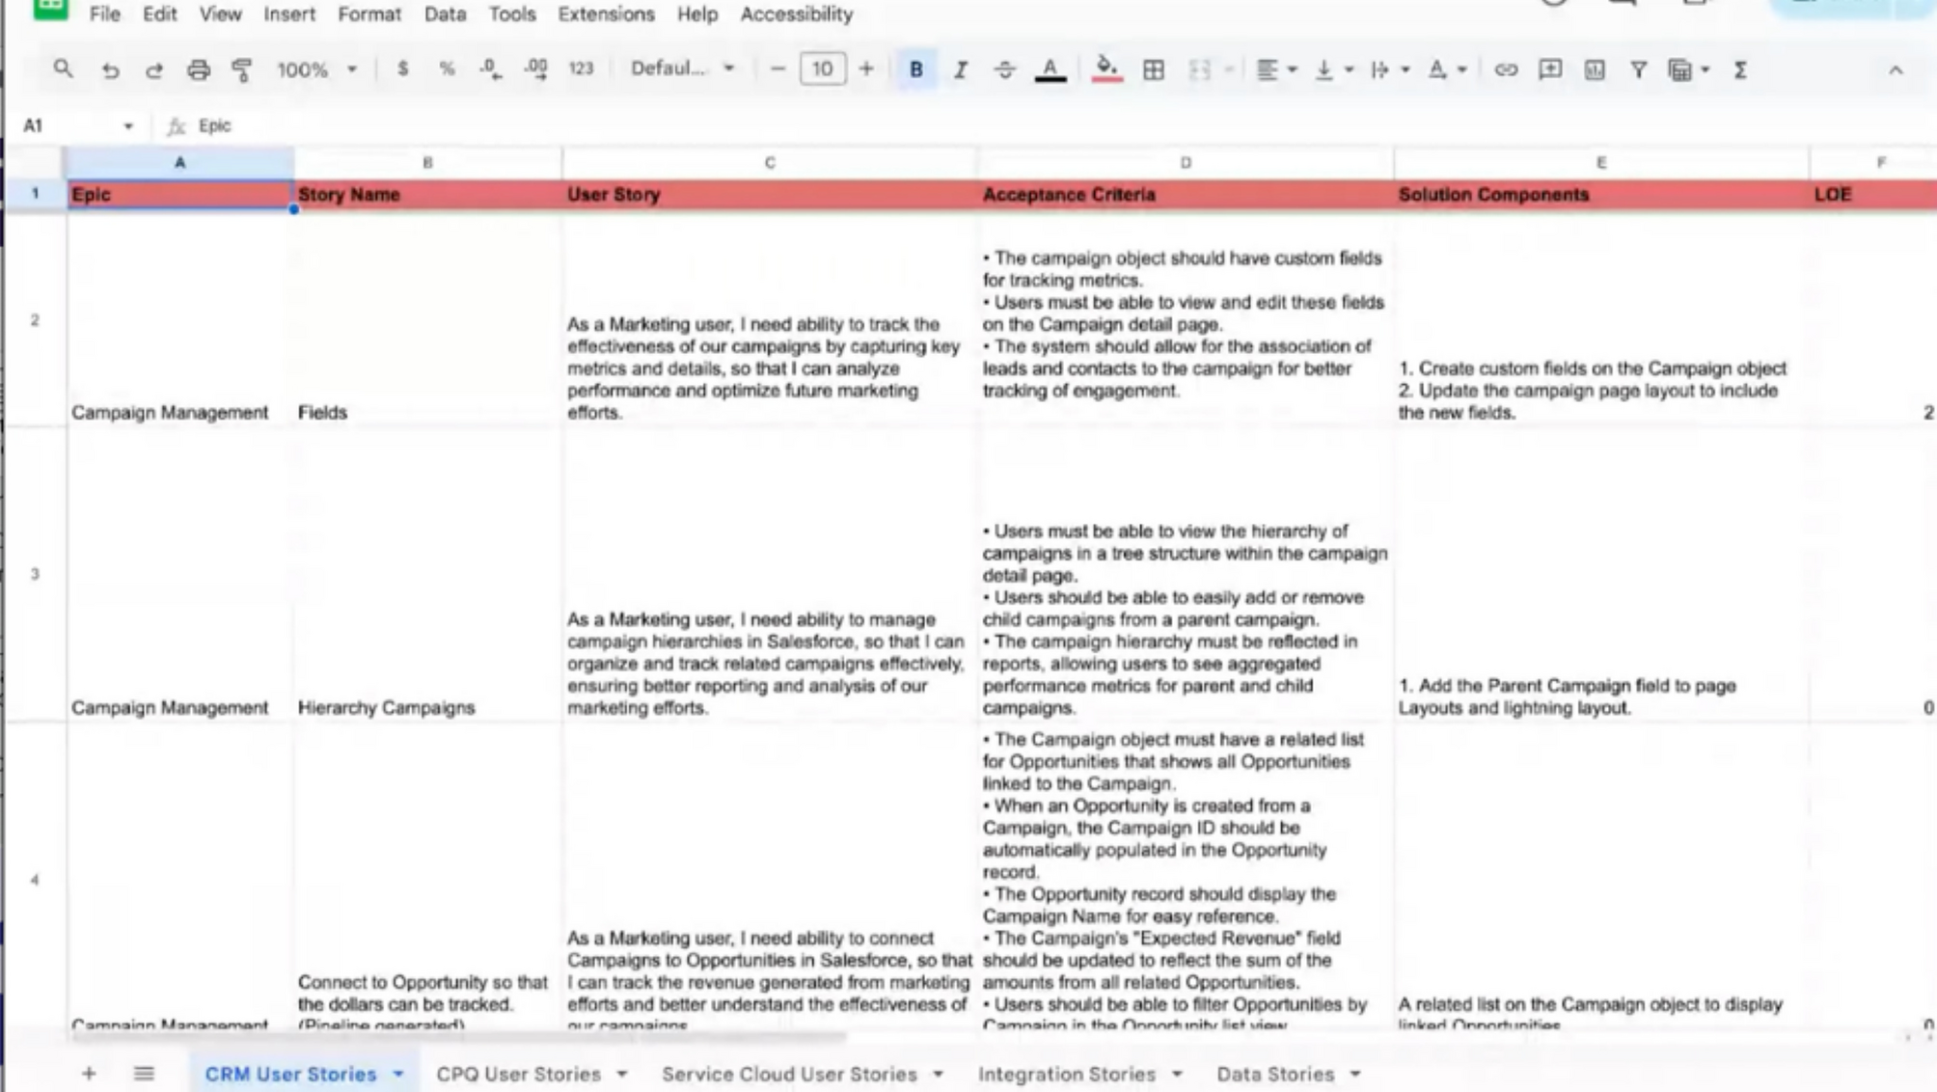
Task: Toggle italic formatting button
Action: click(x=960, y=69)
